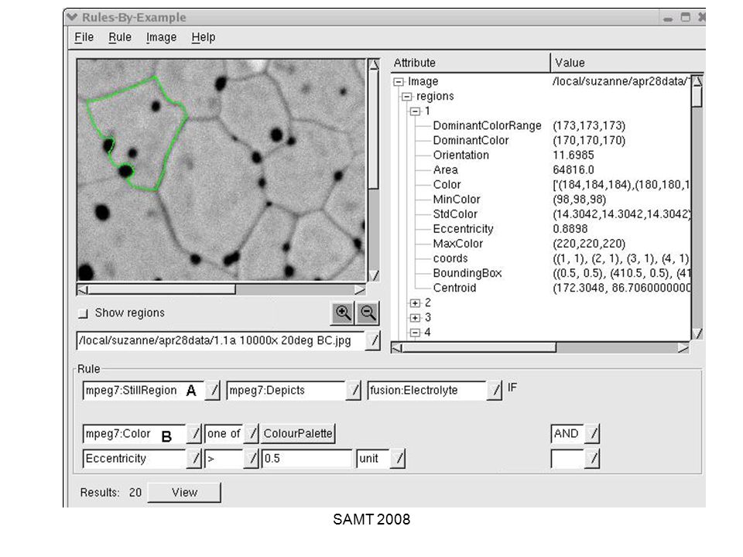Screen dimensions: 743x557
Task: Collapse the Image tree node
Action: pos(399,82)
